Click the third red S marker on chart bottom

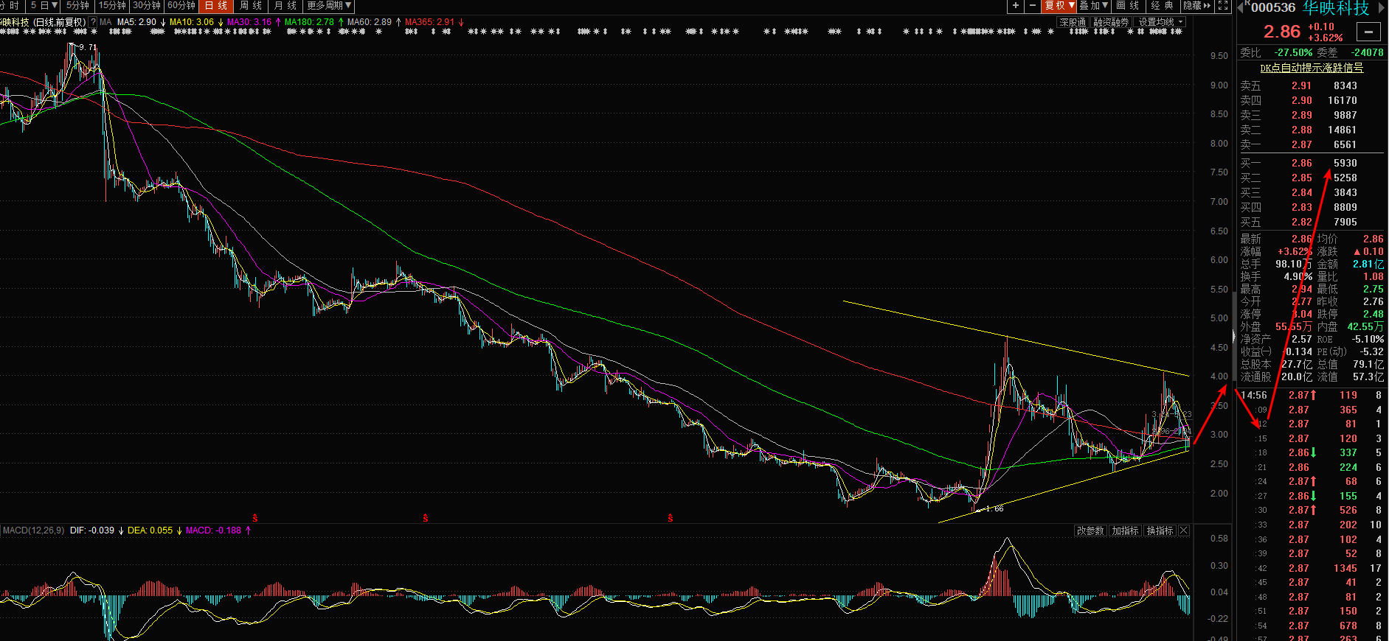pyautogui.click(x=670, y=518)
